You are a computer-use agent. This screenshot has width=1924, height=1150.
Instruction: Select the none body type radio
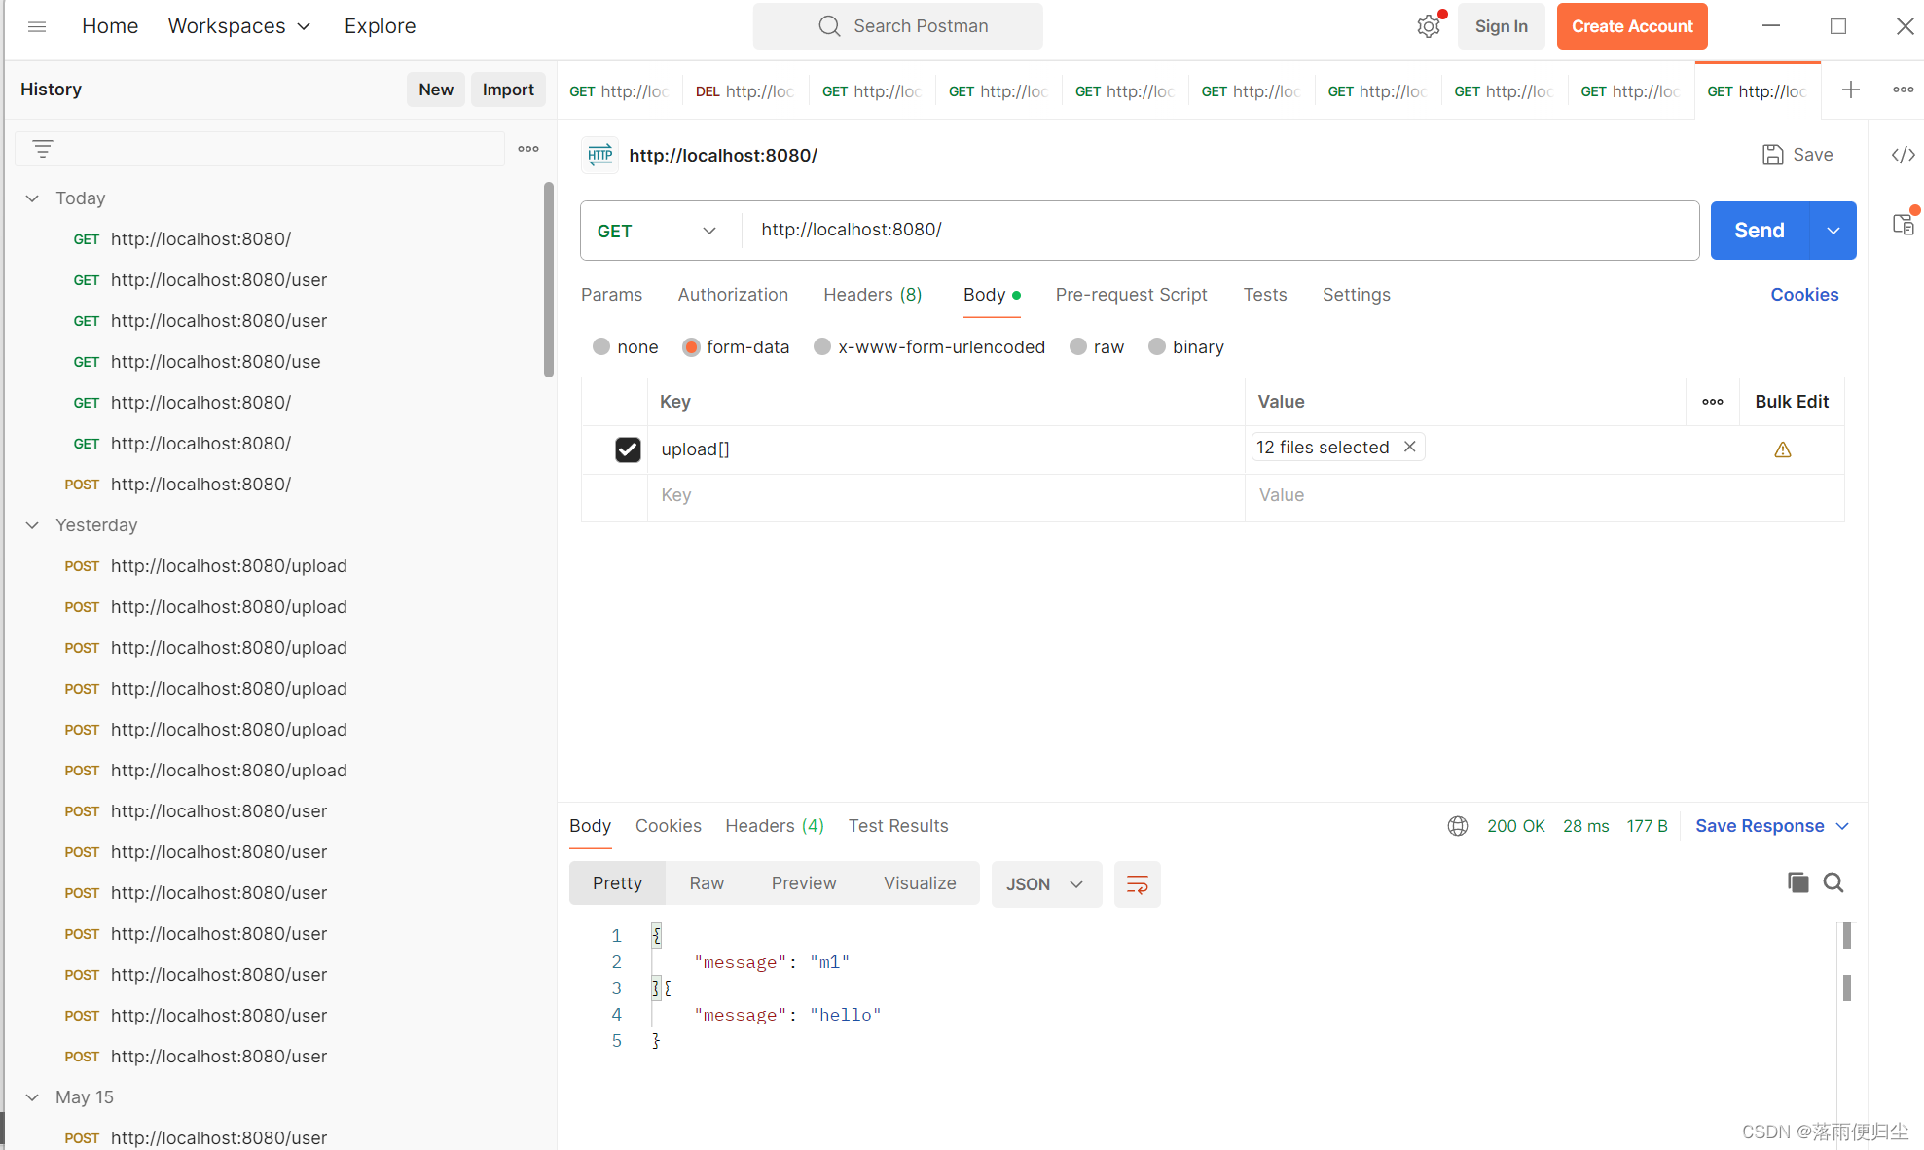pos(601,346)
